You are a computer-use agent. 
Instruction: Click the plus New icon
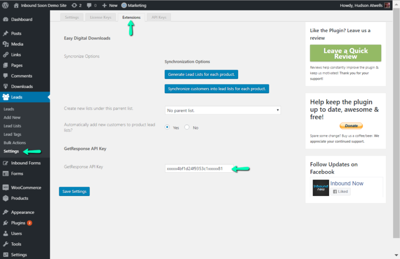click(x=104, y=5)
